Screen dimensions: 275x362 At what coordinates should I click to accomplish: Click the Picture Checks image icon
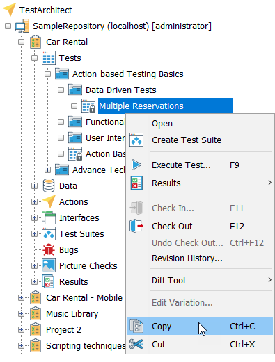click(x=49, y=265)
